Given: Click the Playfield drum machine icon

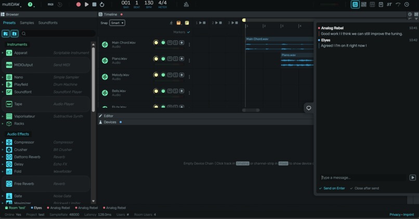Looking at the screenshot, I should coord(9,84).
